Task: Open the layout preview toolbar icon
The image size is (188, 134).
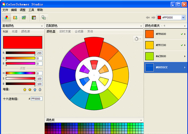Action: click(34, 18)
